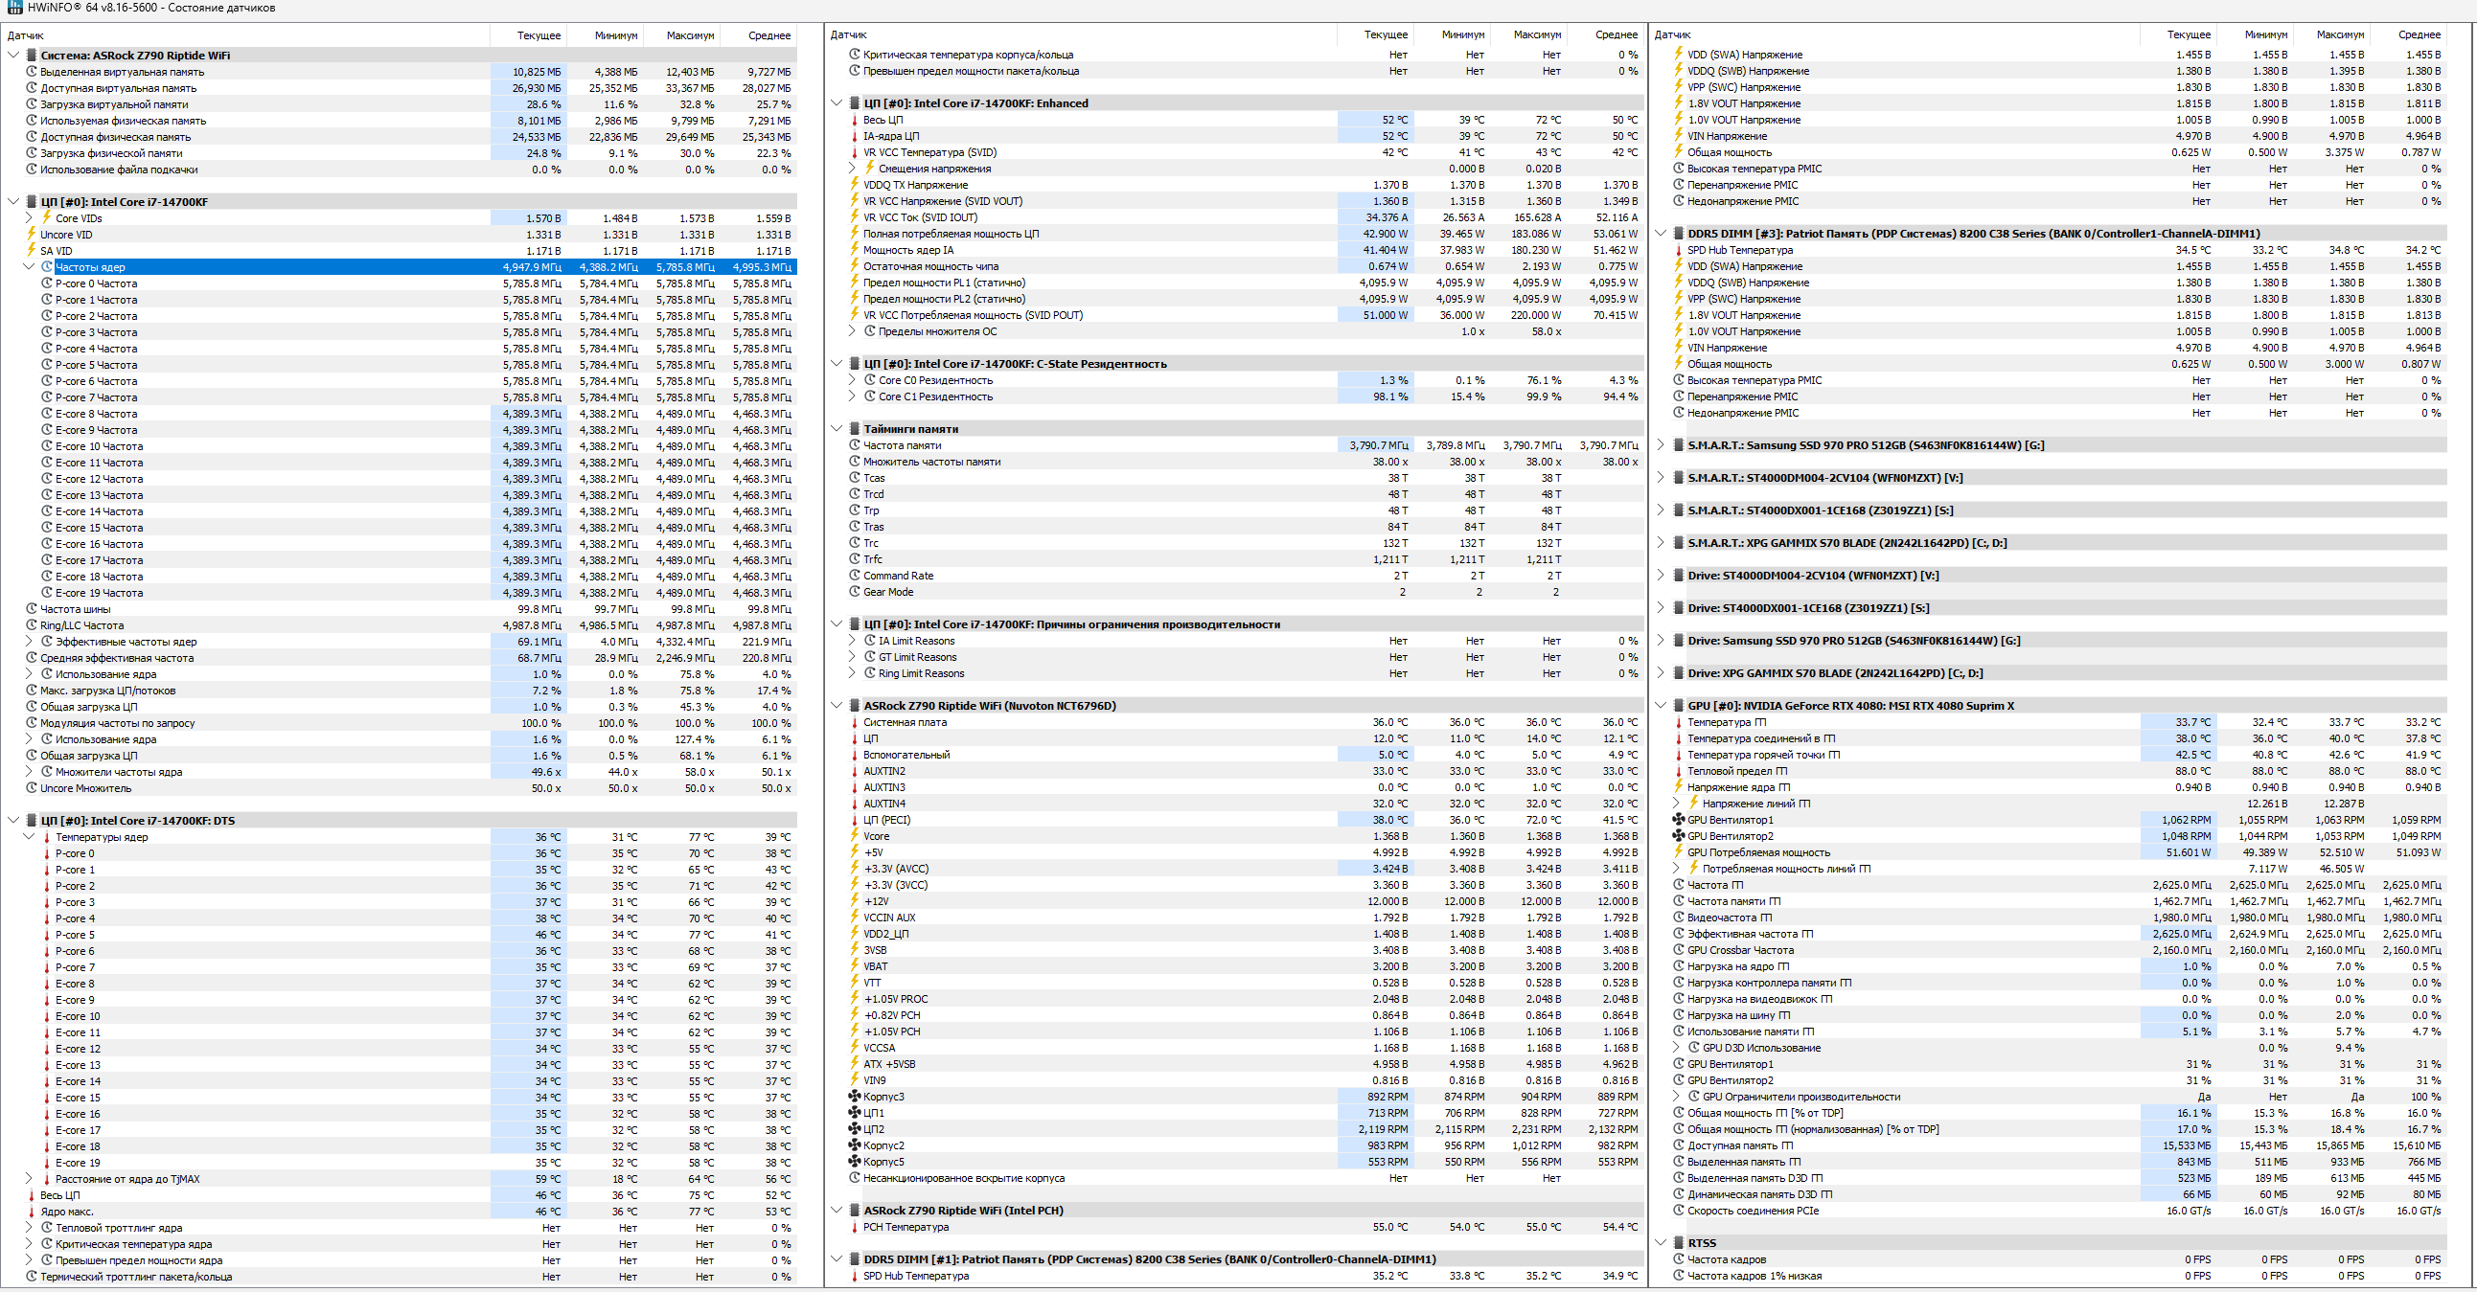Click the Максимум column header in left panel
Viewport: 2477px width, 1292px height.
point(692,35)
